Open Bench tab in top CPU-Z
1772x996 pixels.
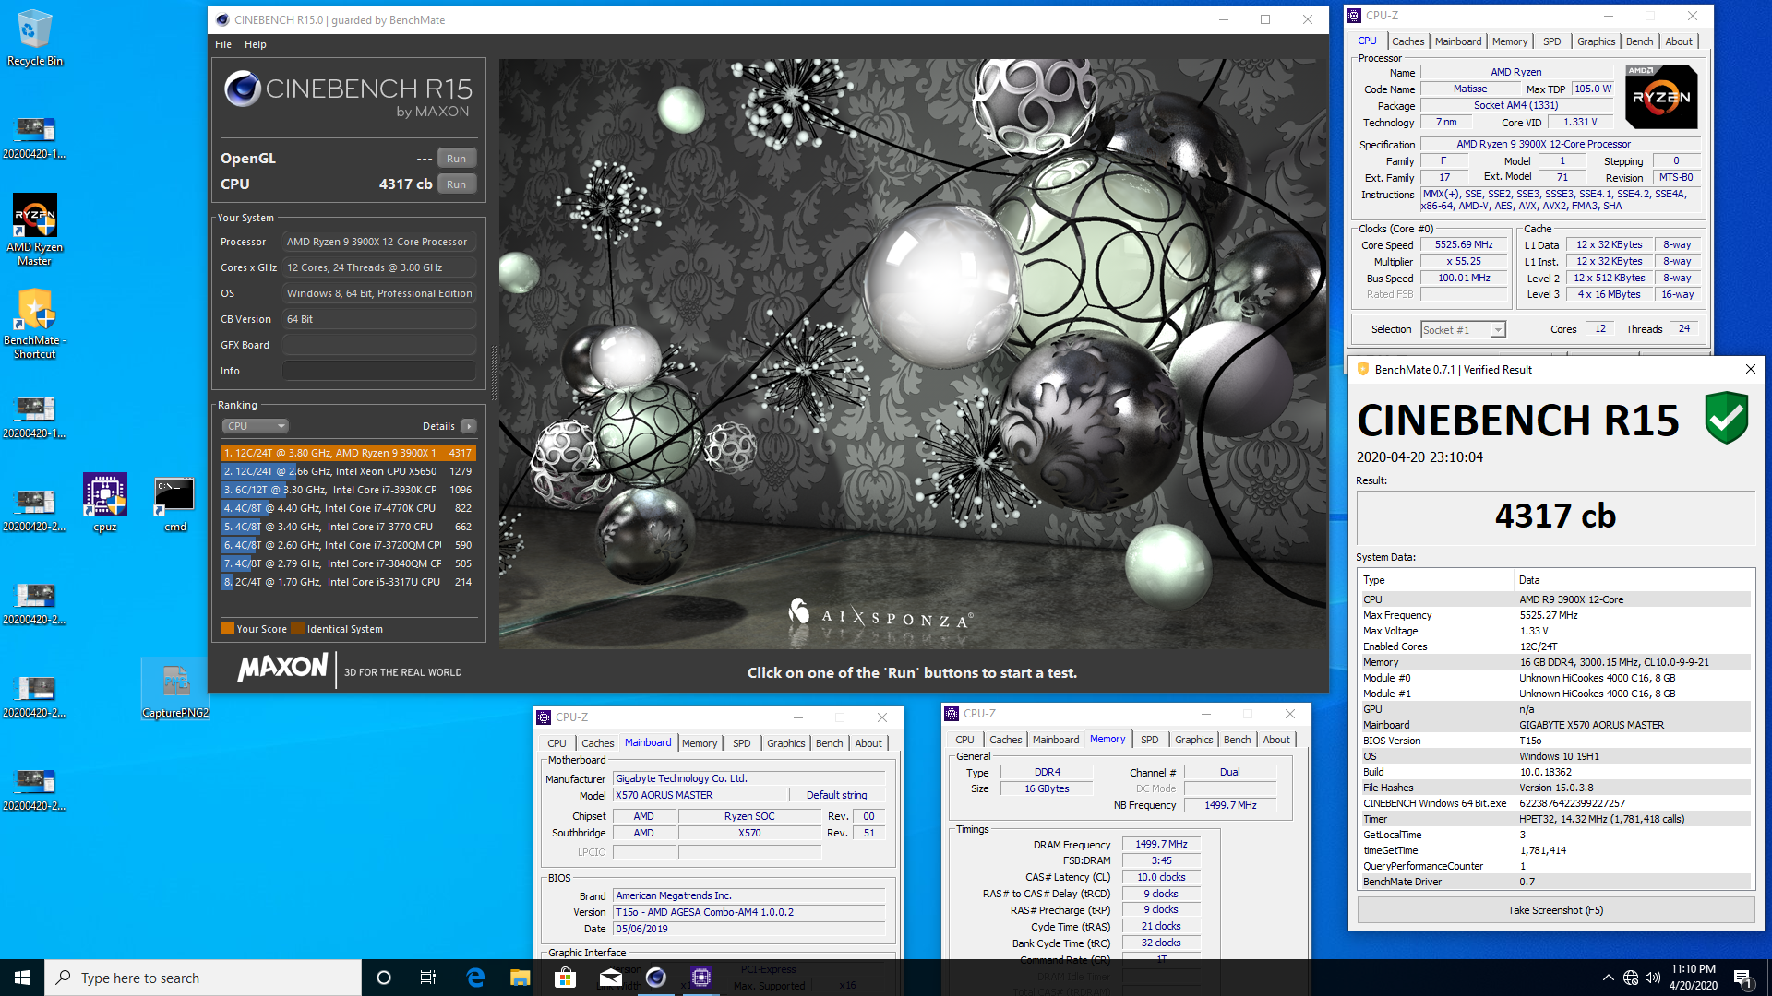[x=1640, y=41]
